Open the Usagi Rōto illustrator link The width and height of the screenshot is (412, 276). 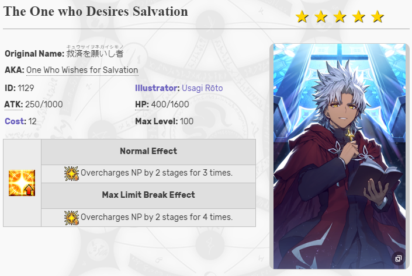[202, 88]
